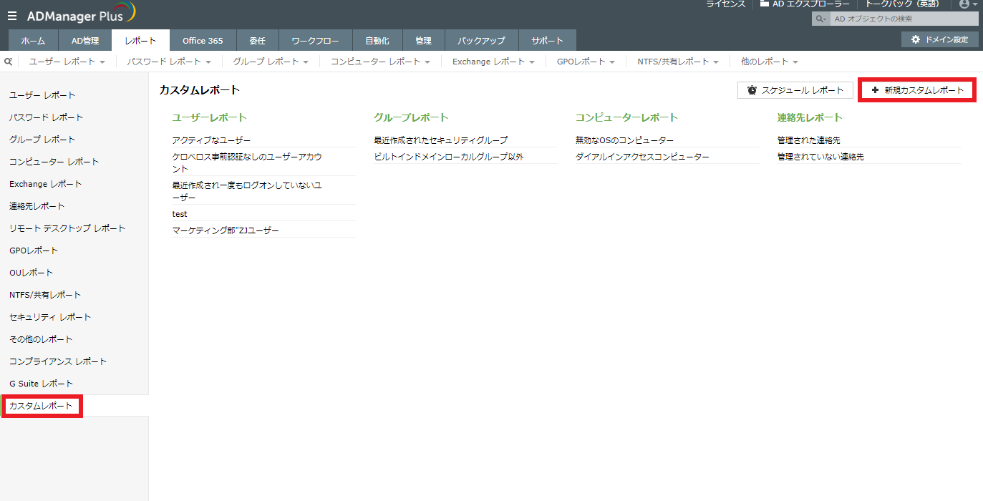Open the バックアップ tab
The height and width of the screenshot is (501, 983).
[481, 41]
